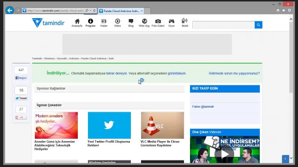Open the Video section
298x167 pixels.
(x=117, y=23)
